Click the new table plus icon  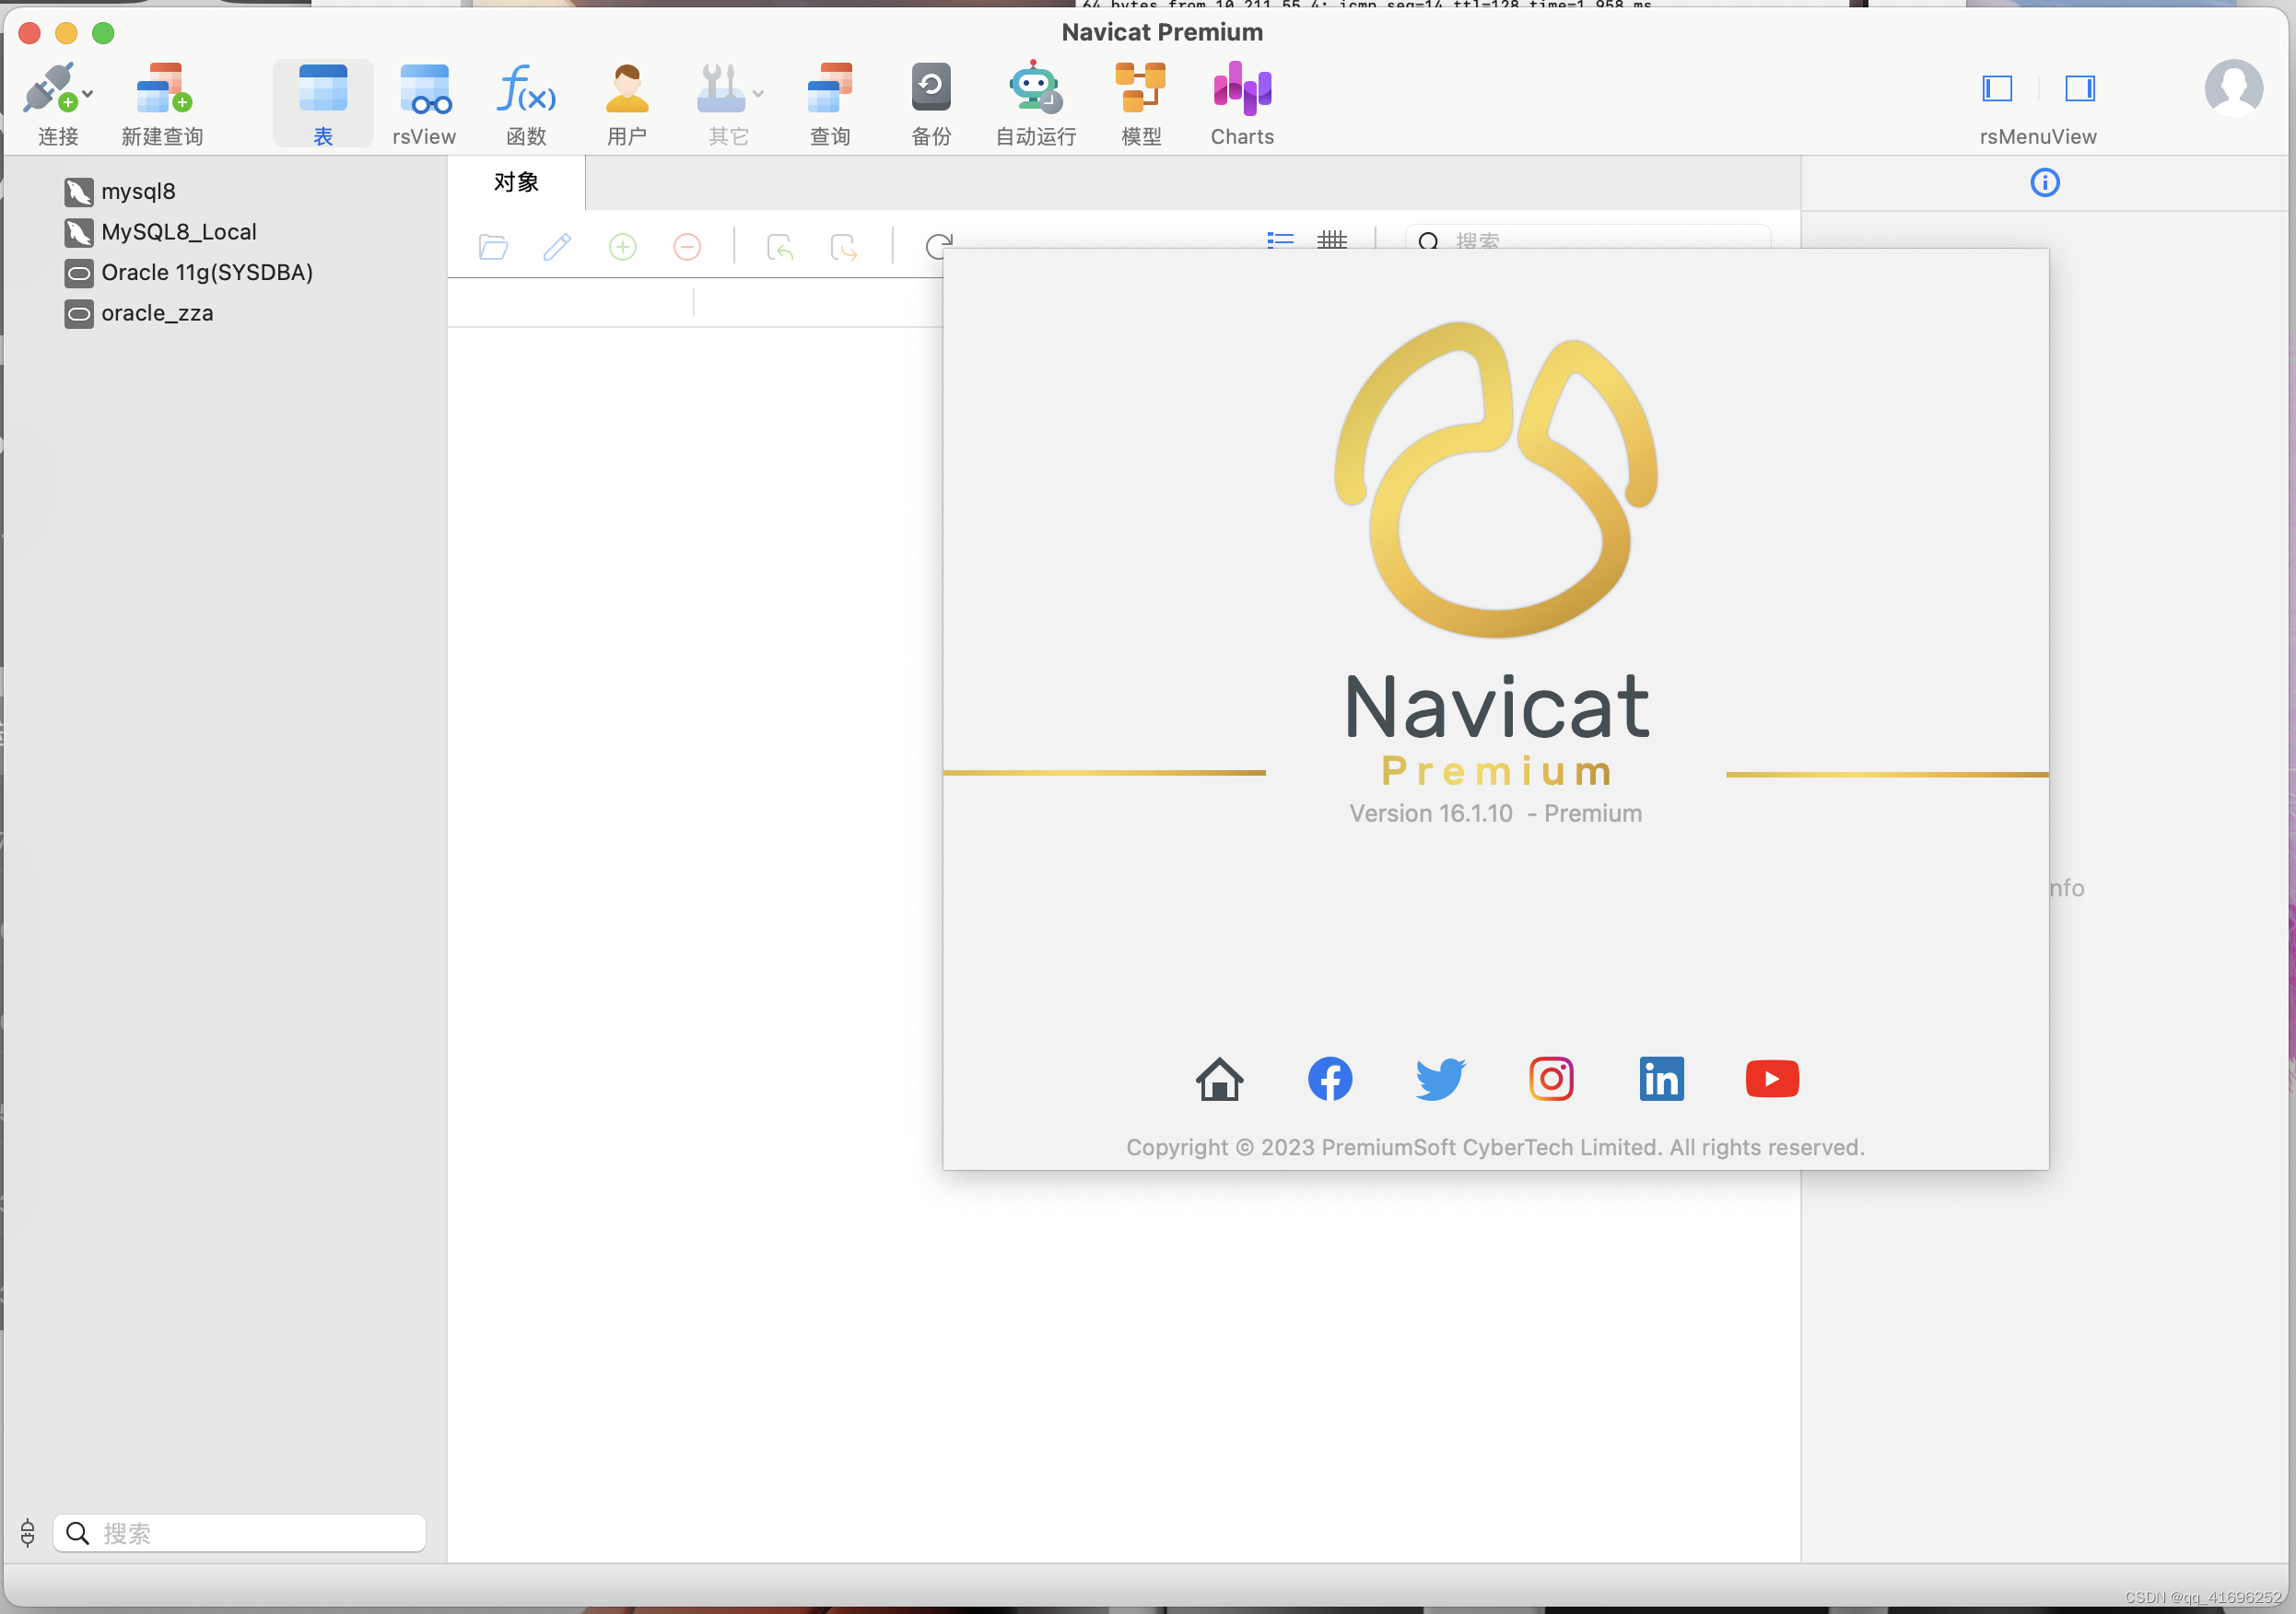(622, 246)
